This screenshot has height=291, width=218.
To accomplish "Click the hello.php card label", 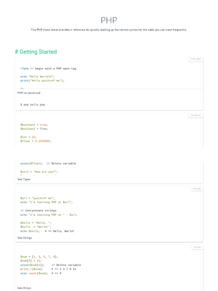I will pos(196,59).
